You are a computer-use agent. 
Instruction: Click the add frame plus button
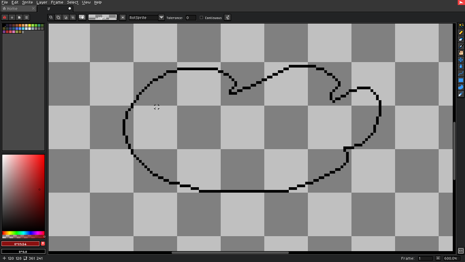[x=438, y=258]
